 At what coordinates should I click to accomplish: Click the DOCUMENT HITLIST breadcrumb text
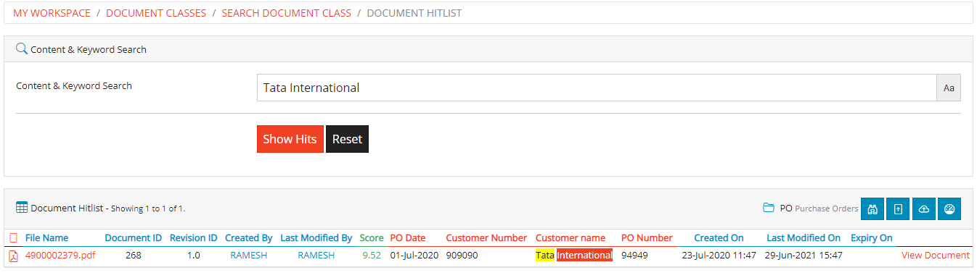point(414,13)
